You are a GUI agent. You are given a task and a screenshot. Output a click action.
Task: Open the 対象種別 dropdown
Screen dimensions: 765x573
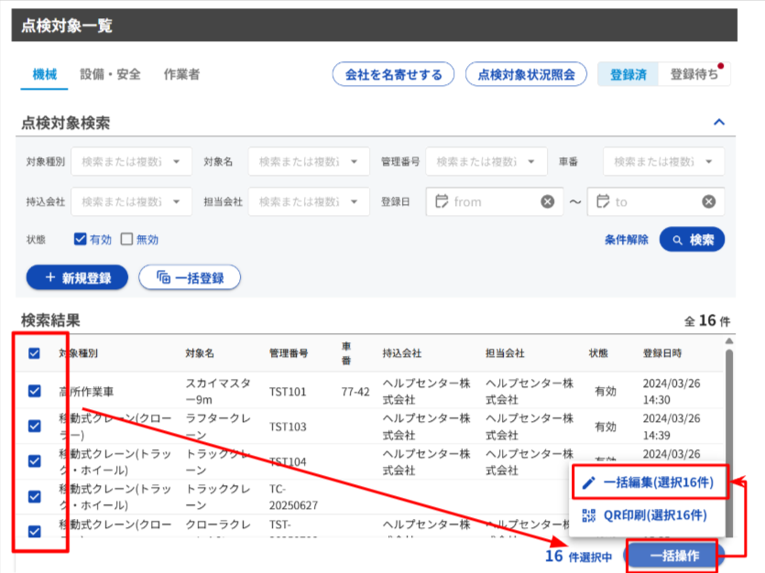point(131,162)
